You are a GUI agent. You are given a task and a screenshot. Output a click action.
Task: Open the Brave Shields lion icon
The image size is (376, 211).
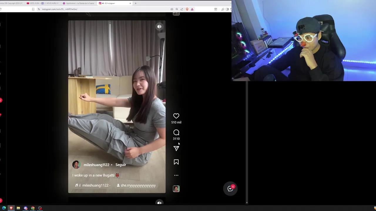[x=187, y=9]
